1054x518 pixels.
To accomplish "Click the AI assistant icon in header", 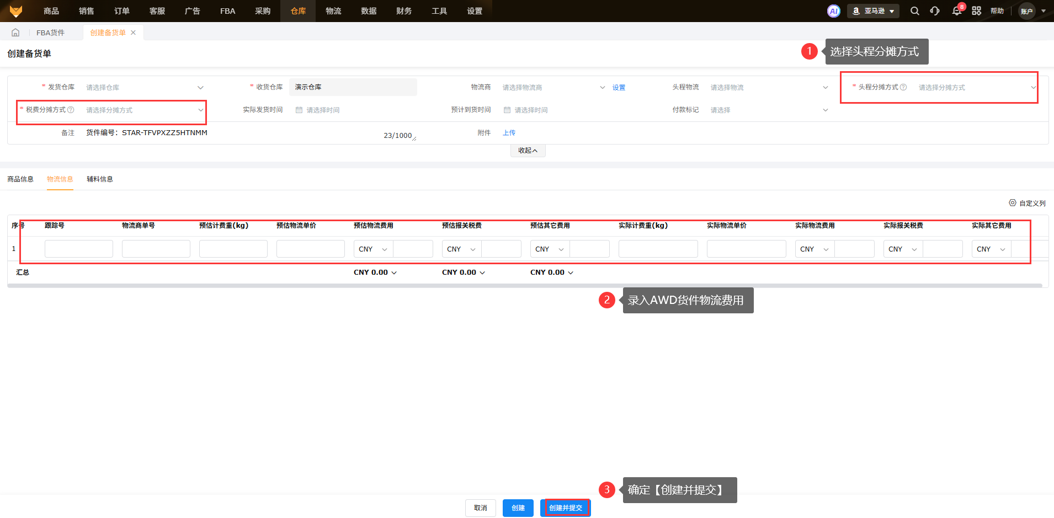I will pyautogui.click(x=833, y=11).
